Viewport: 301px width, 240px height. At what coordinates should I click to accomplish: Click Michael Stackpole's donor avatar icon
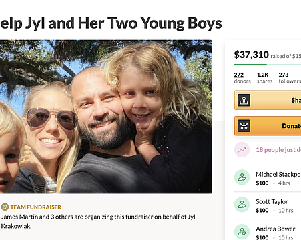(x=242, y=177)
